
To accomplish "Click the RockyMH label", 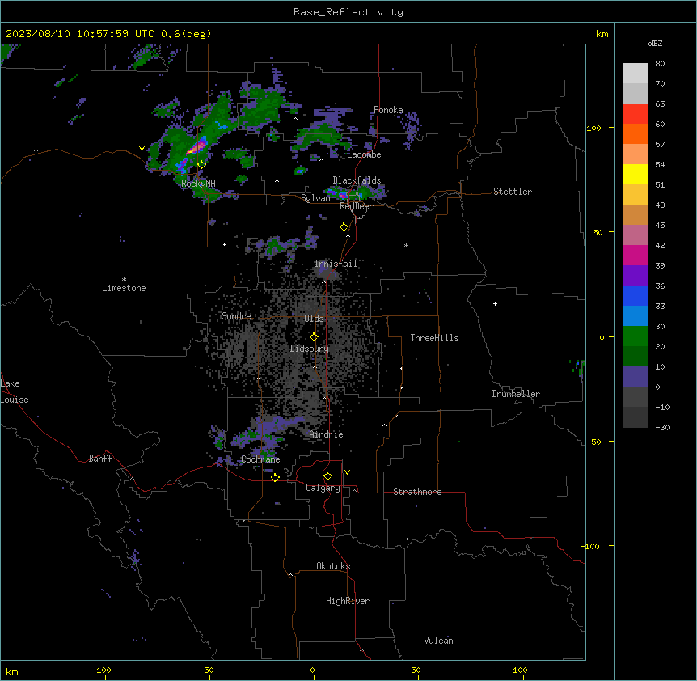I will click(198, 183).
